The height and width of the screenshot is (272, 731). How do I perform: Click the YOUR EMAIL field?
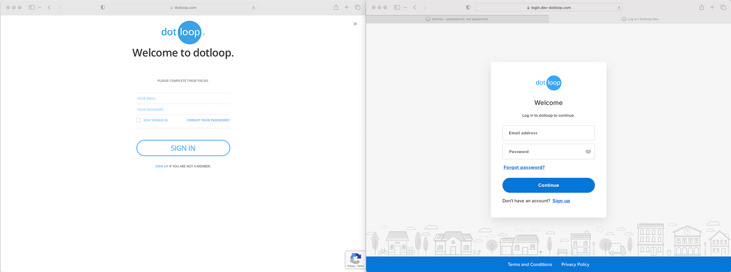pyautogui.click(x=183, y=98)
